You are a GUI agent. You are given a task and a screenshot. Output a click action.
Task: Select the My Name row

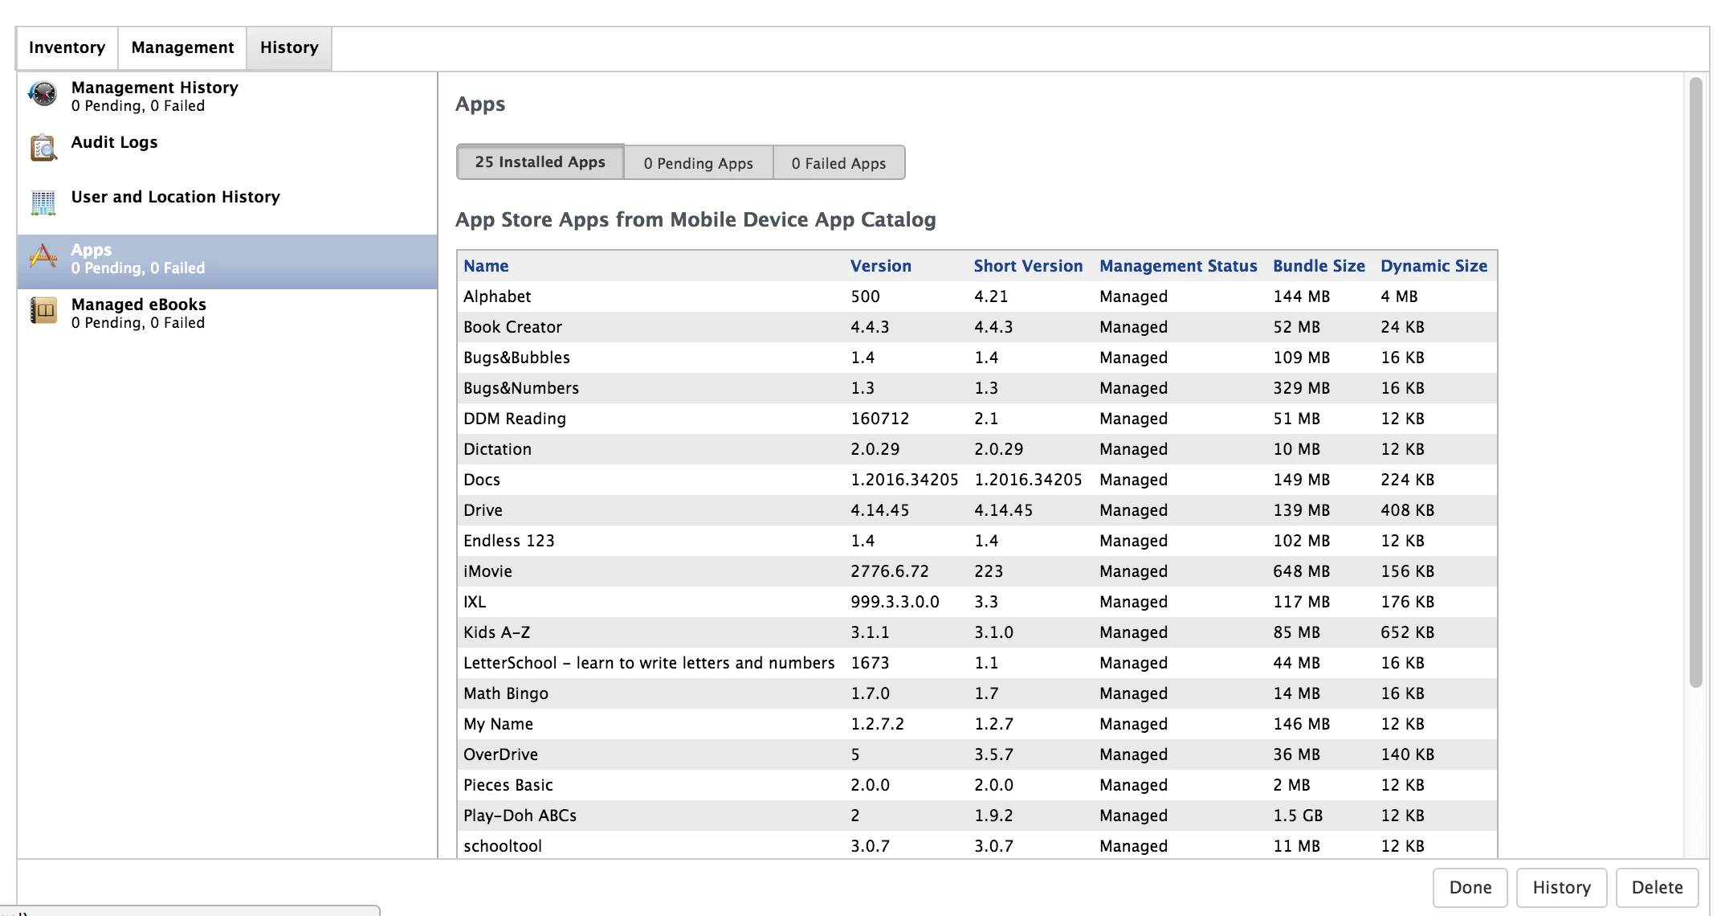[977, 724]
